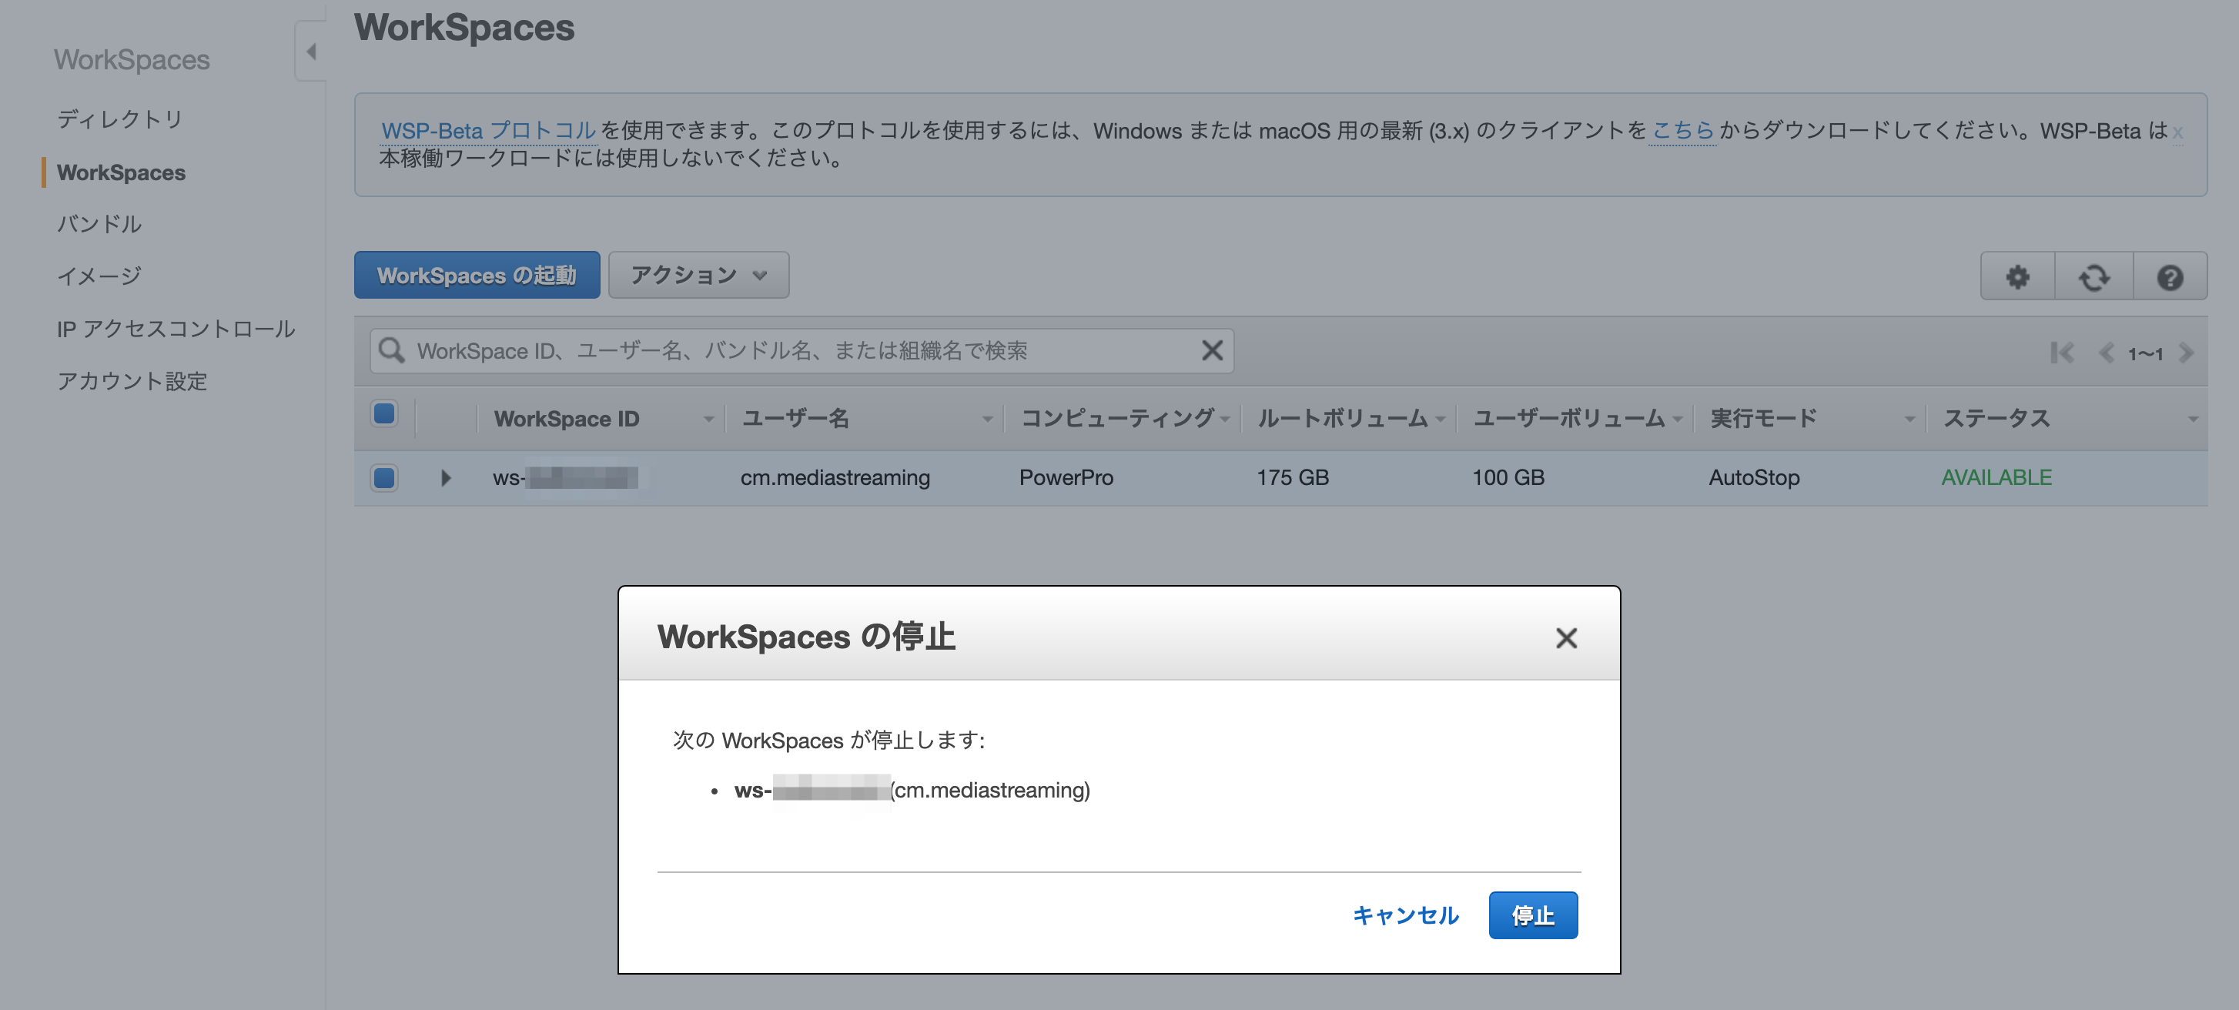
Task: Toggle the select-all header checkbox
Action: pos(384,413)
